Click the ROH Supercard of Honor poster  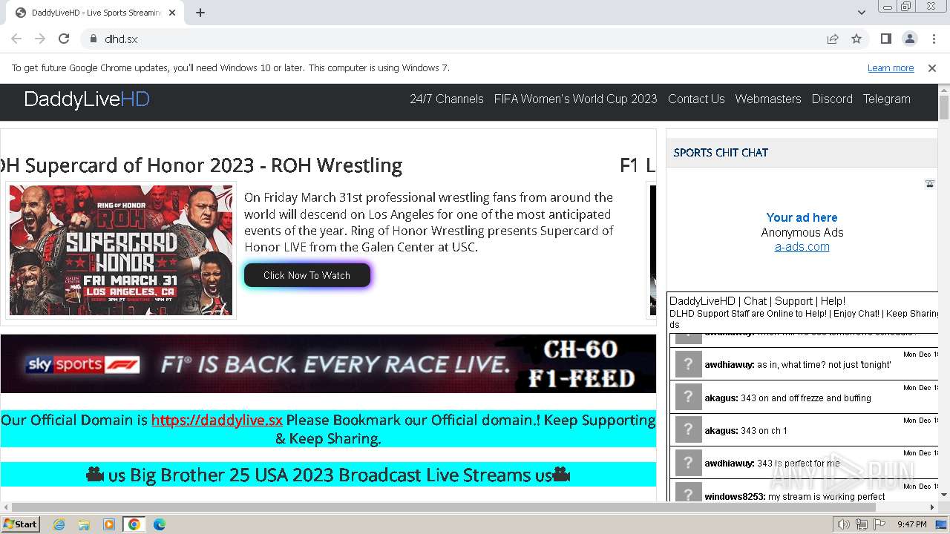(121, 250)
